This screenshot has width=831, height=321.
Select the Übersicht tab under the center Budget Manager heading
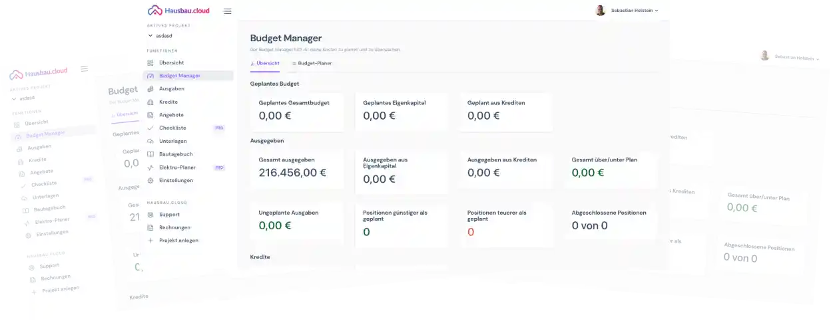(264, 63)
